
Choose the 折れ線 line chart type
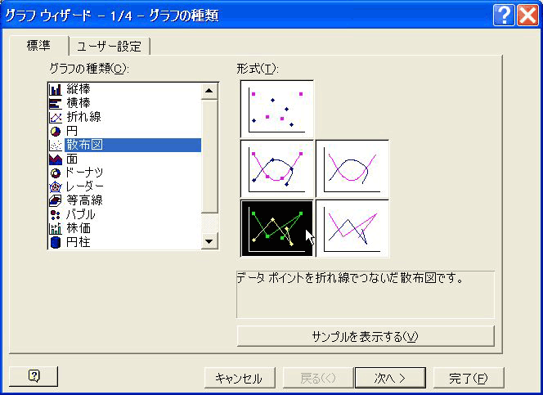[x=83, y=117]
